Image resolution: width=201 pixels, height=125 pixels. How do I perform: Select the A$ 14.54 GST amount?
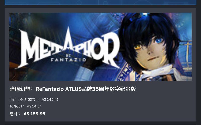(x=34, y=106)
